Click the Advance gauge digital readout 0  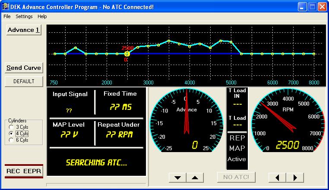[195, 145]
